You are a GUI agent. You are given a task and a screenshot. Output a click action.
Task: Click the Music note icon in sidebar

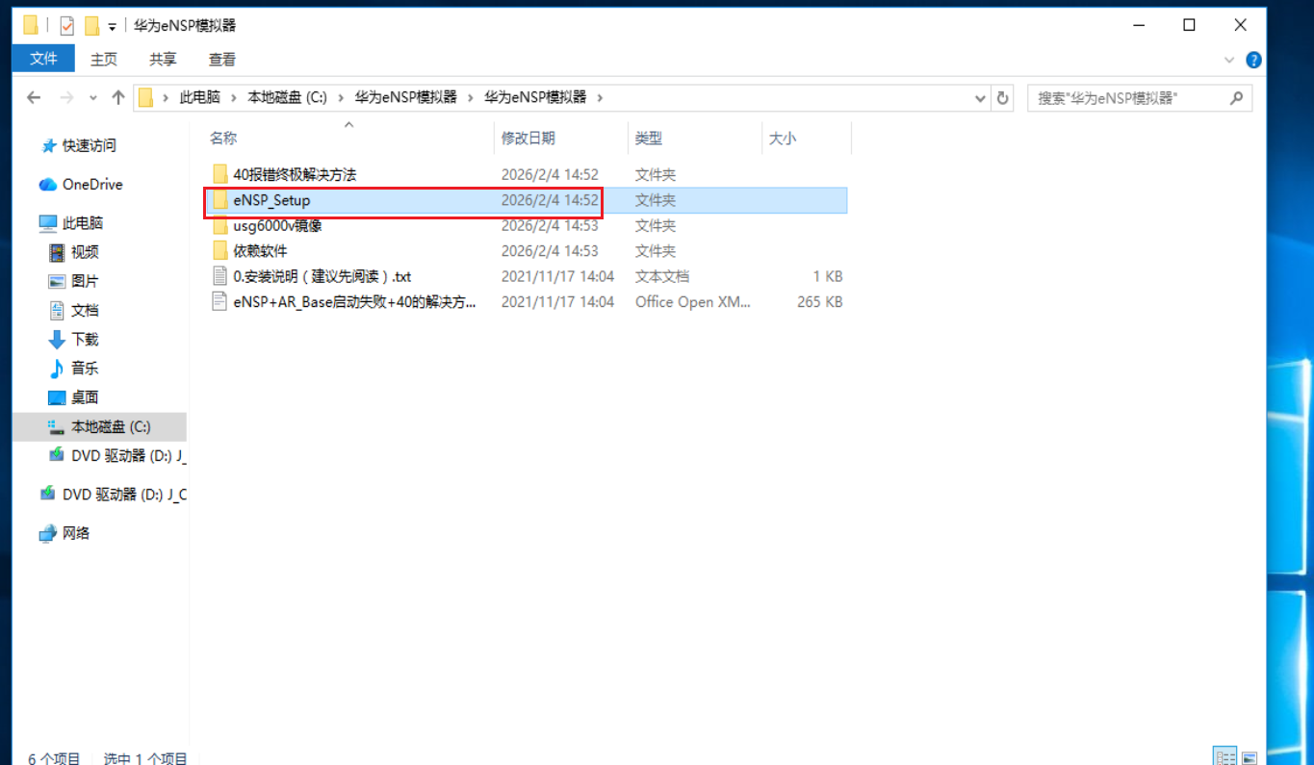(57, 368)
